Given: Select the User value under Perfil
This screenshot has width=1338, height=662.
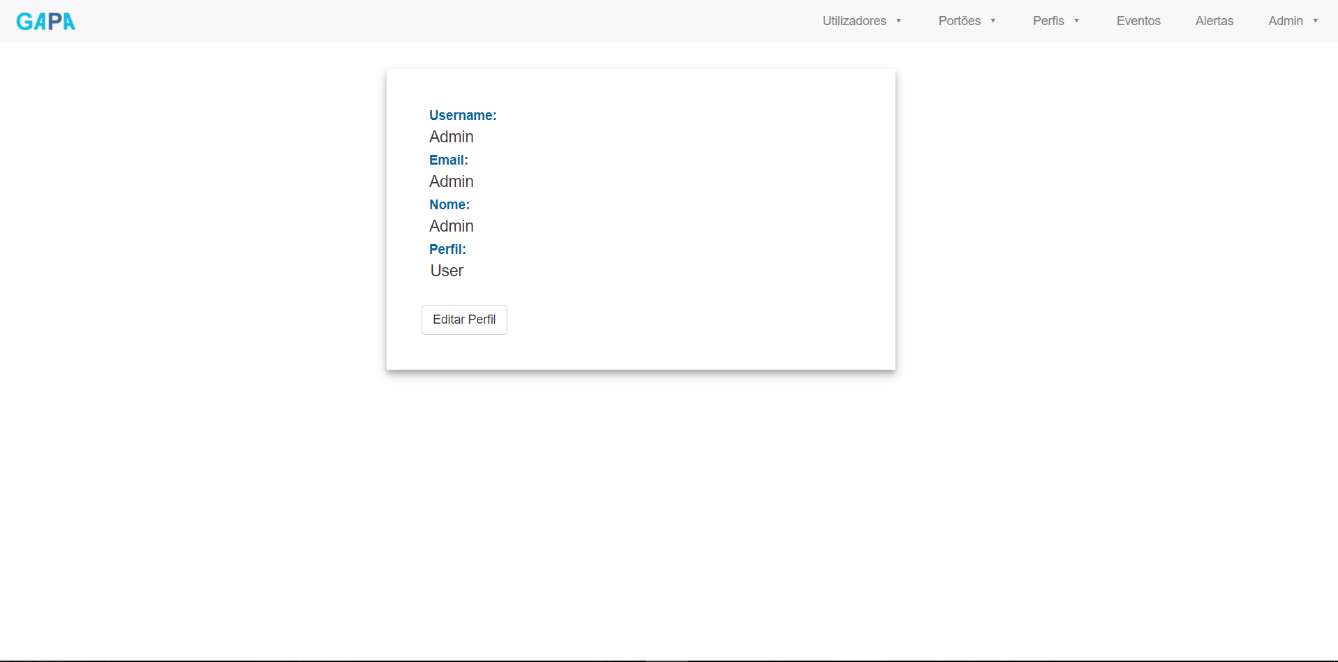Looking at the screenshot, I should (x=447, y=271).
